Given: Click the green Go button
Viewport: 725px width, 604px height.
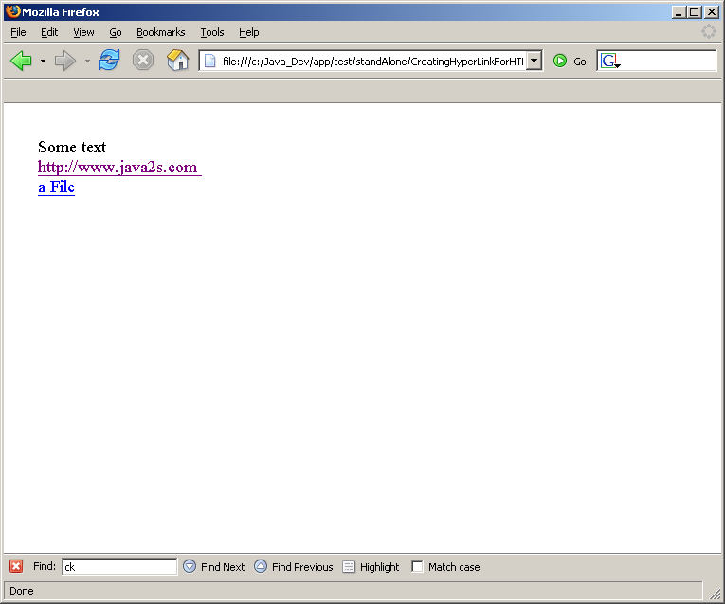Looking at the screenshot, I should 570,61.
